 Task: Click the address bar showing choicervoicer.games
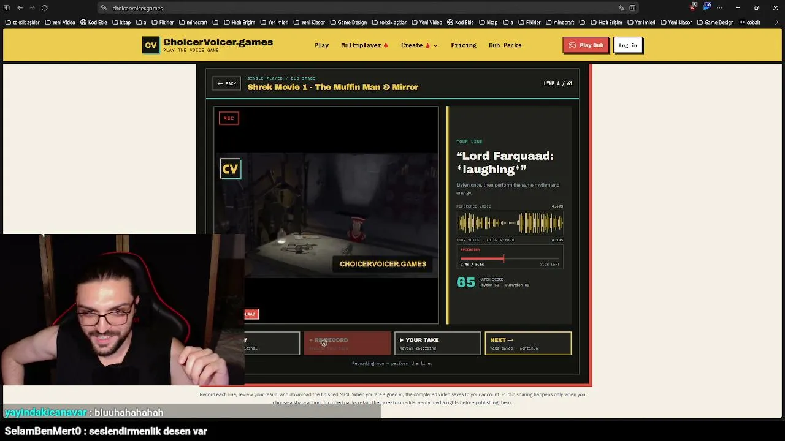(x=368, y=8)
